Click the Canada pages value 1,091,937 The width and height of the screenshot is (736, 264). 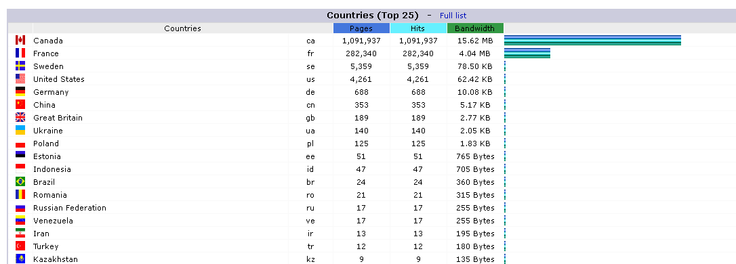[361, 41]
